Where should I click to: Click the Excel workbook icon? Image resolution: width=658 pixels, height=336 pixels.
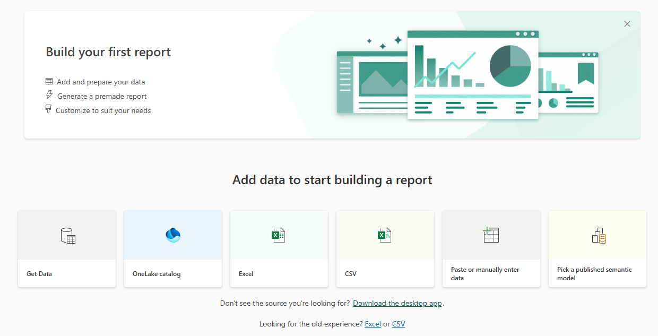point(279,235)
